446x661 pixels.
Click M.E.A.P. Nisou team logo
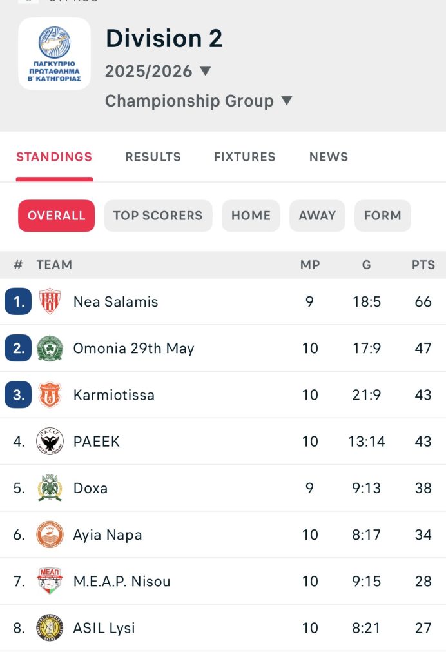click(x=50, y=581)
